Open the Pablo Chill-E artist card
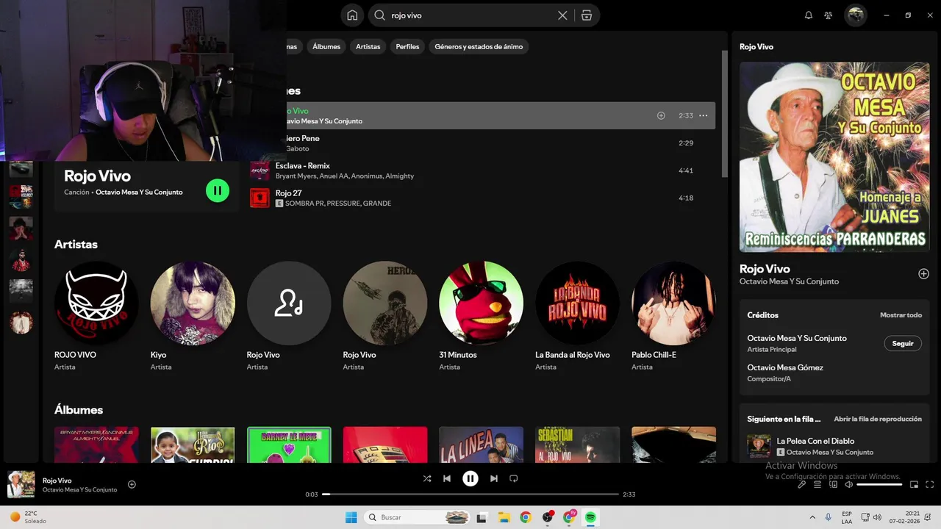This screenshot has height=529, width=941. [x=673, y=303]
